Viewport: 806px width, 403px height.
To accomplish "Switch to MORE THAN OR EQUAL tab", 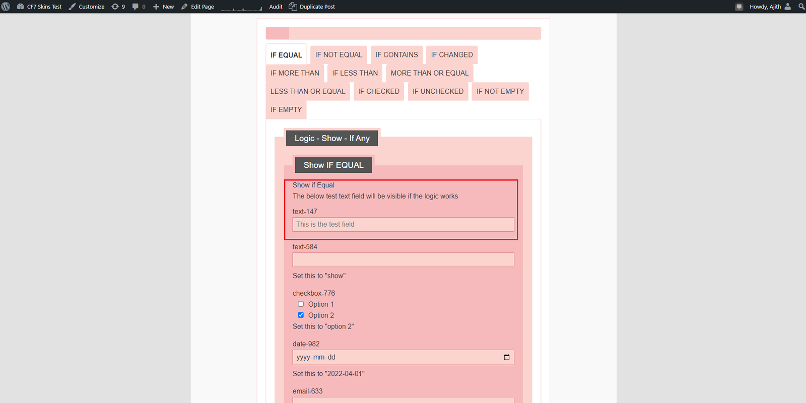I will (x=429, y=73).
